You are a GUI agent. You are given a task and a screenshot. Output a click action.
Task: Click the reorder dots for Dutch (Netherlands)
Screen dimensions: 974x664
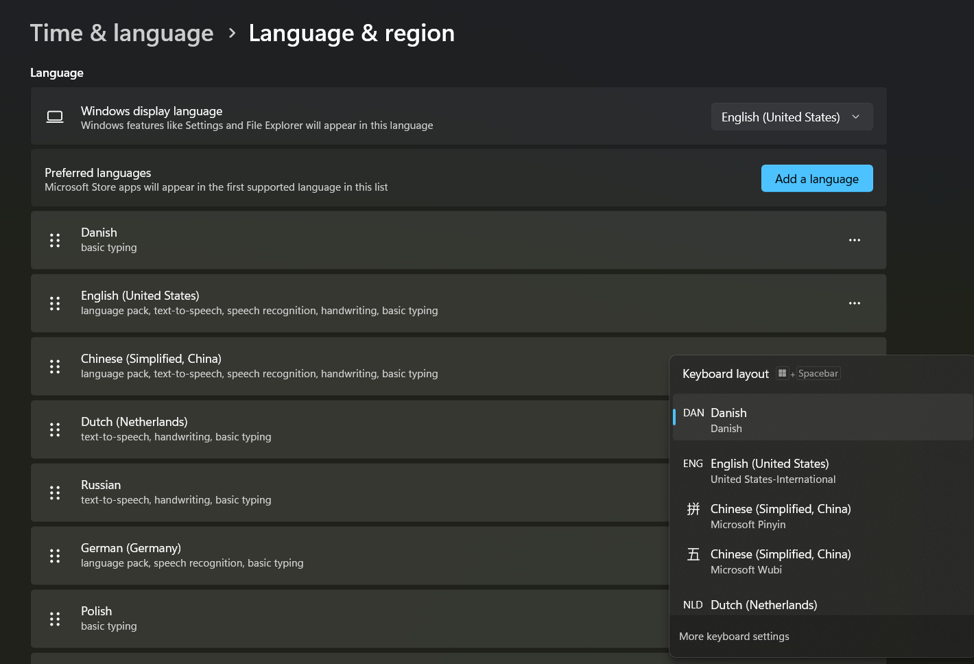coord(55,429)
